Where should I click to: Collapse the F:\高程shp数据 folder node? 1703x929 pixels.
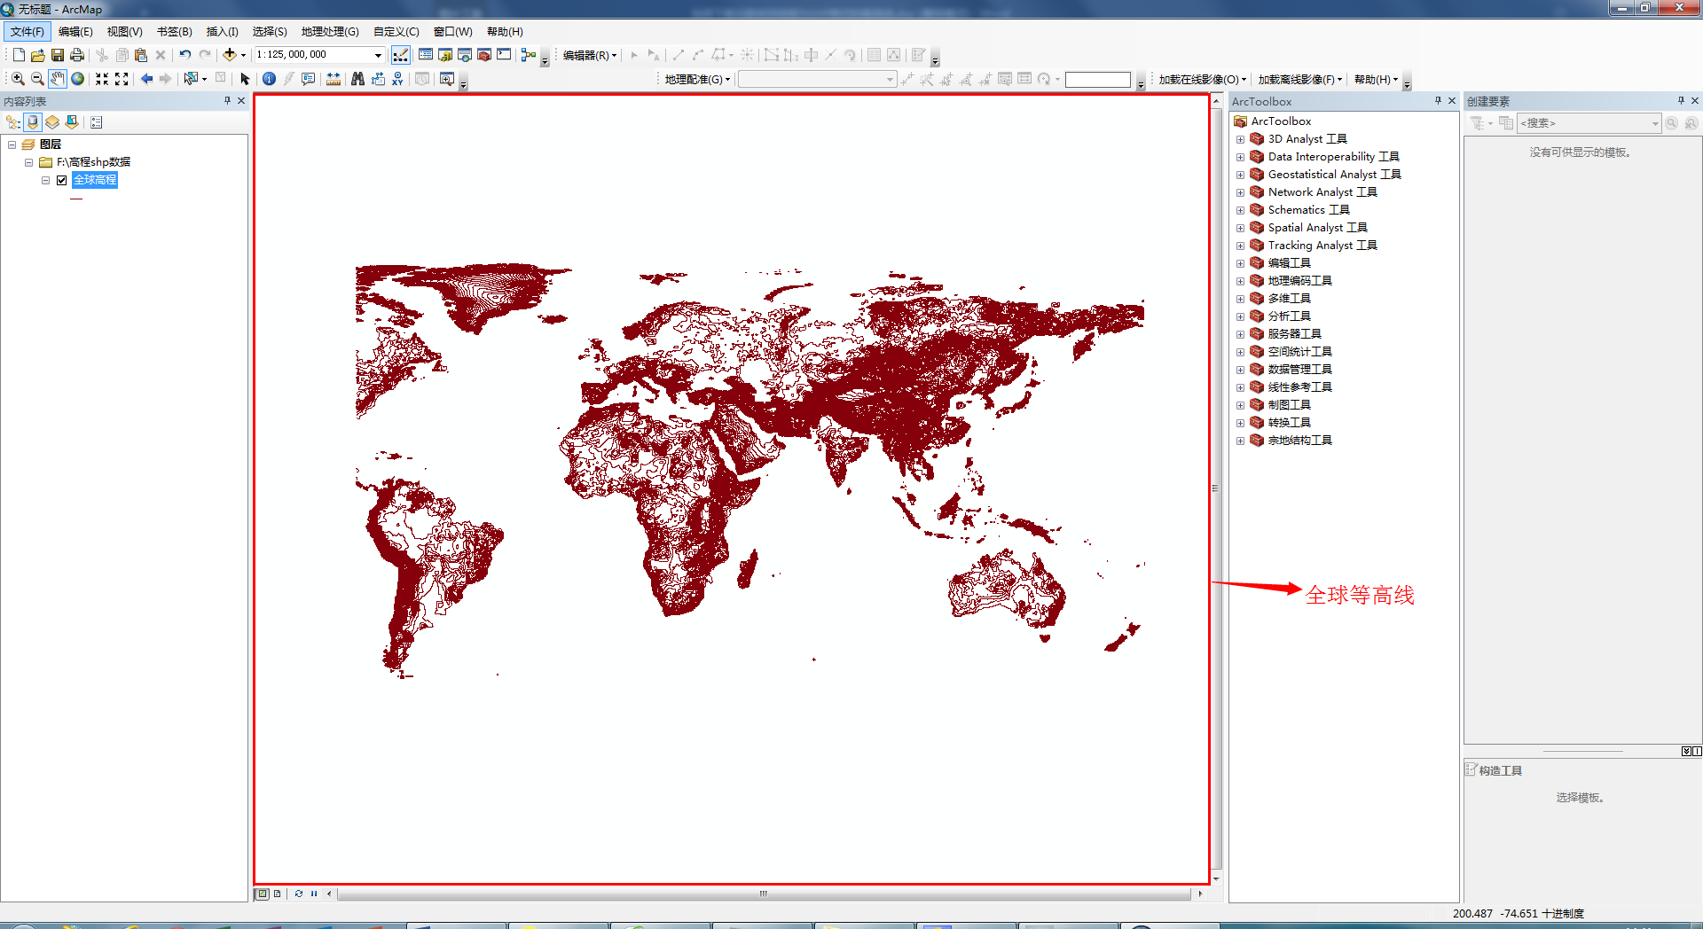coord(29,162)
